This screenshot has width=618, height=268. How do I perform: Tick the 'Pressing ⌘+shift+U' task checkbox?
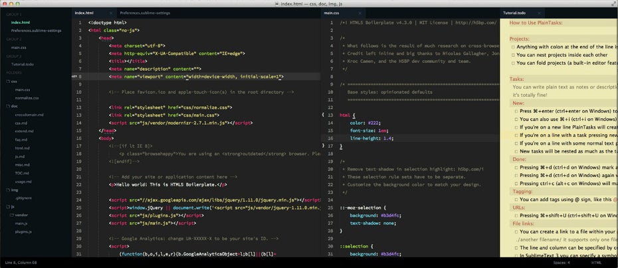(x=516, y=216)
